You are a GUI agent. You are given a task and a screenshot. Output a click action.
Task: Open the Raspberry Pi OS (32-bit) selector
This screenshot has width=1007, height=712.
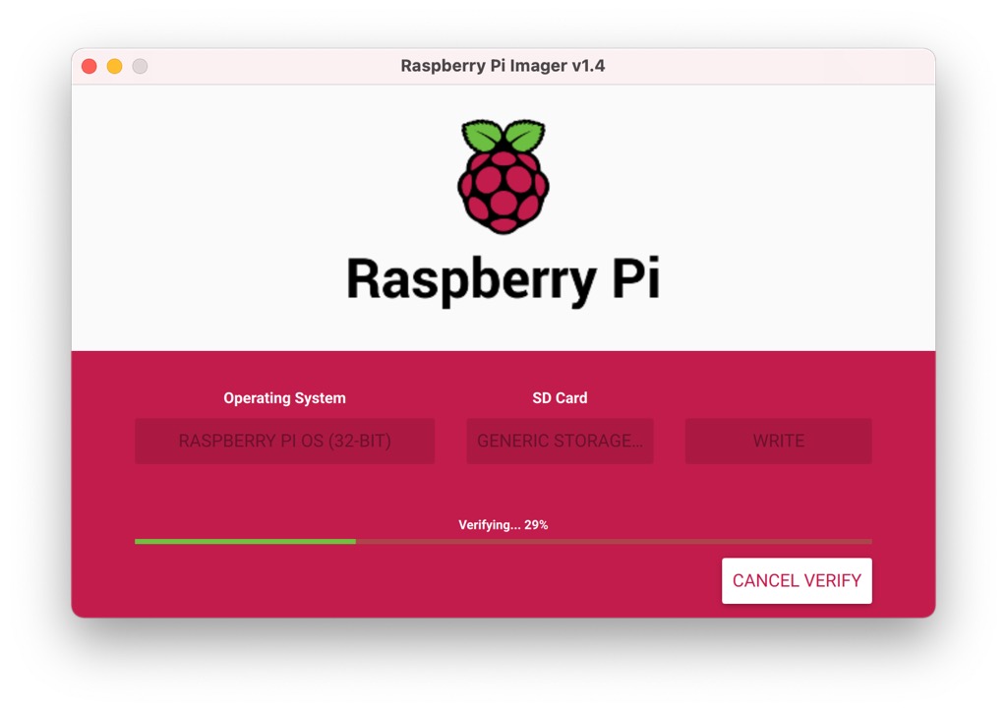point(284,441)
